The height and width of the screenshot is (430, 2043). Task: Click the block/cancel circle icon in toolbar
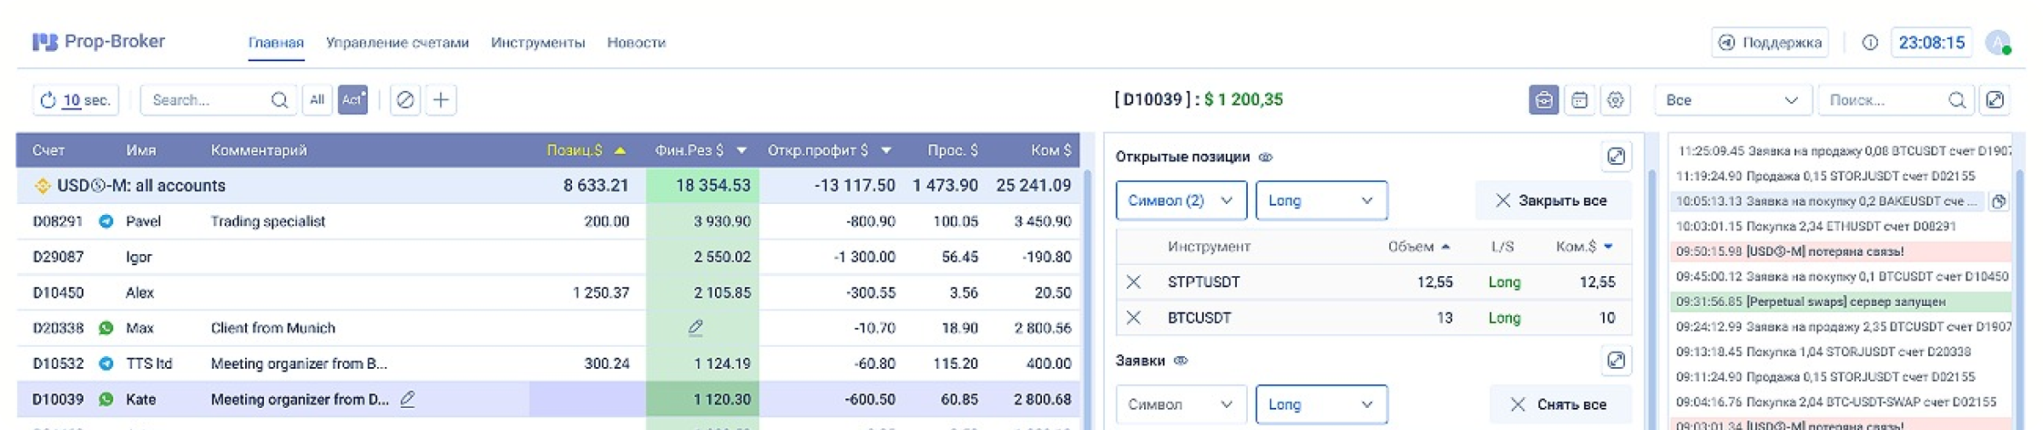405,100
